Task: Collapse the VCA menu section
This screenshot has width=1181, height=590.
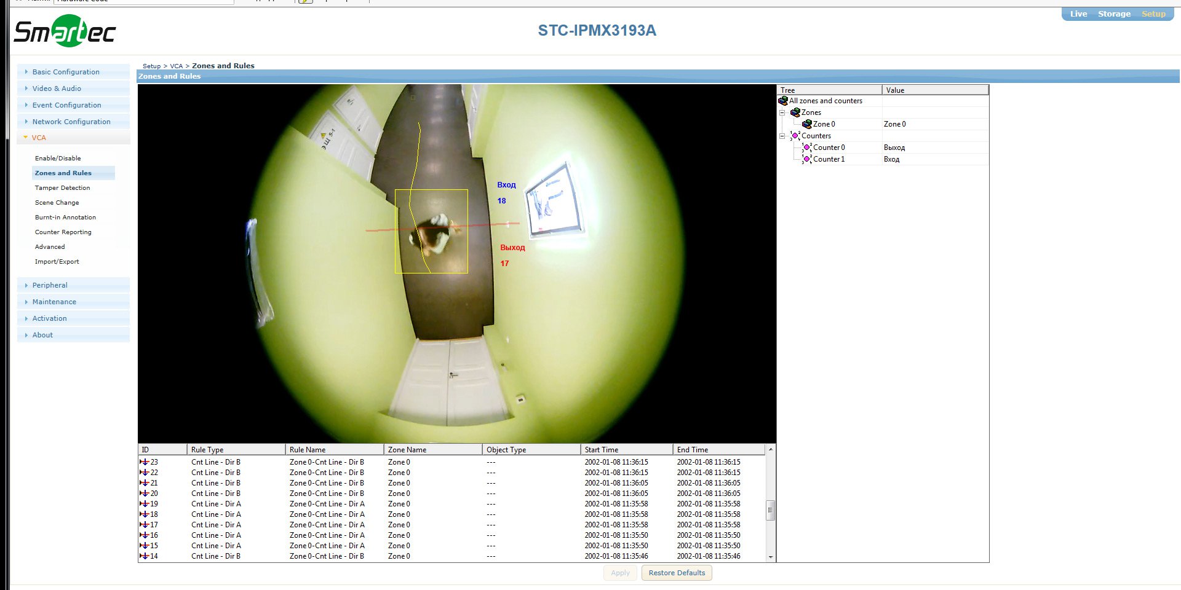Action: point(38,138)
